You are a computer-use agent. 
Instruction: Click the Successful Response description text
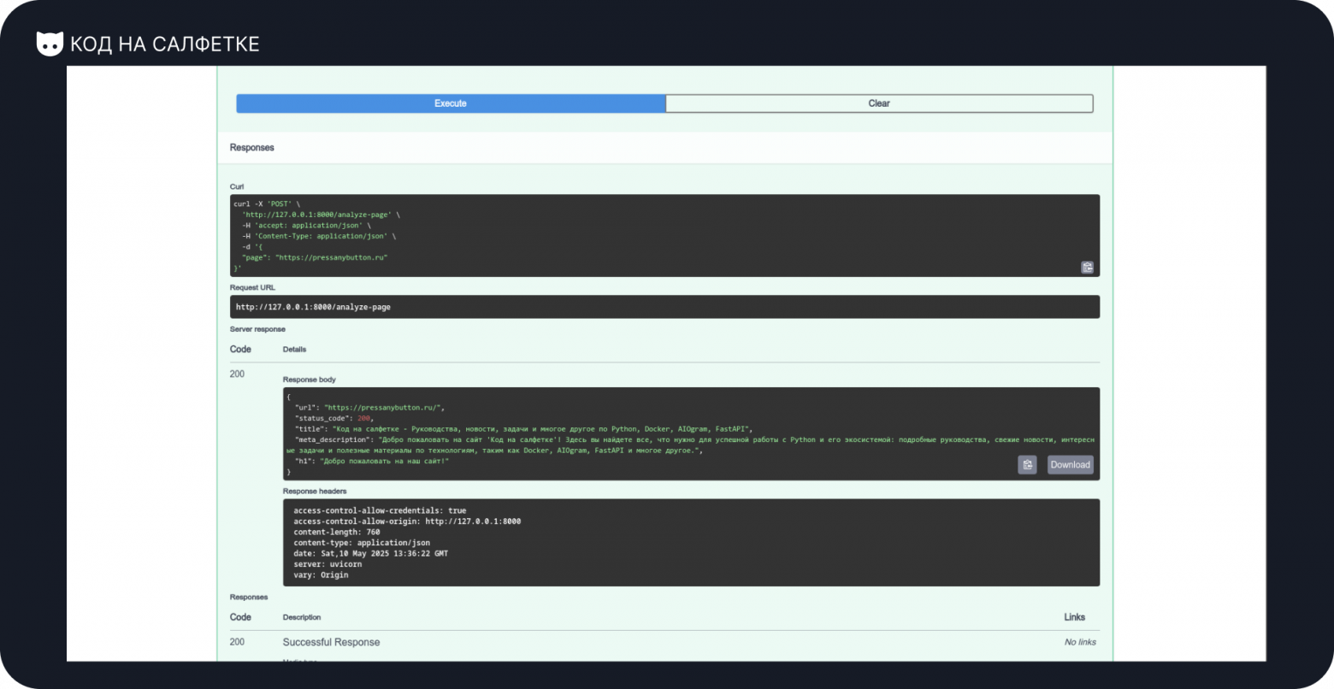(331, 642)
